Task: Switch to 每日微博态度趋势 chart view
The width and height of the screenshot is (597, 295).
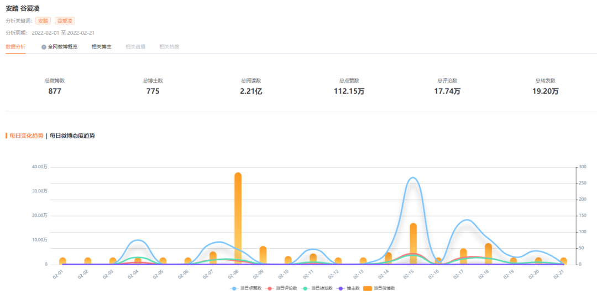Action: tap(72, 136)
